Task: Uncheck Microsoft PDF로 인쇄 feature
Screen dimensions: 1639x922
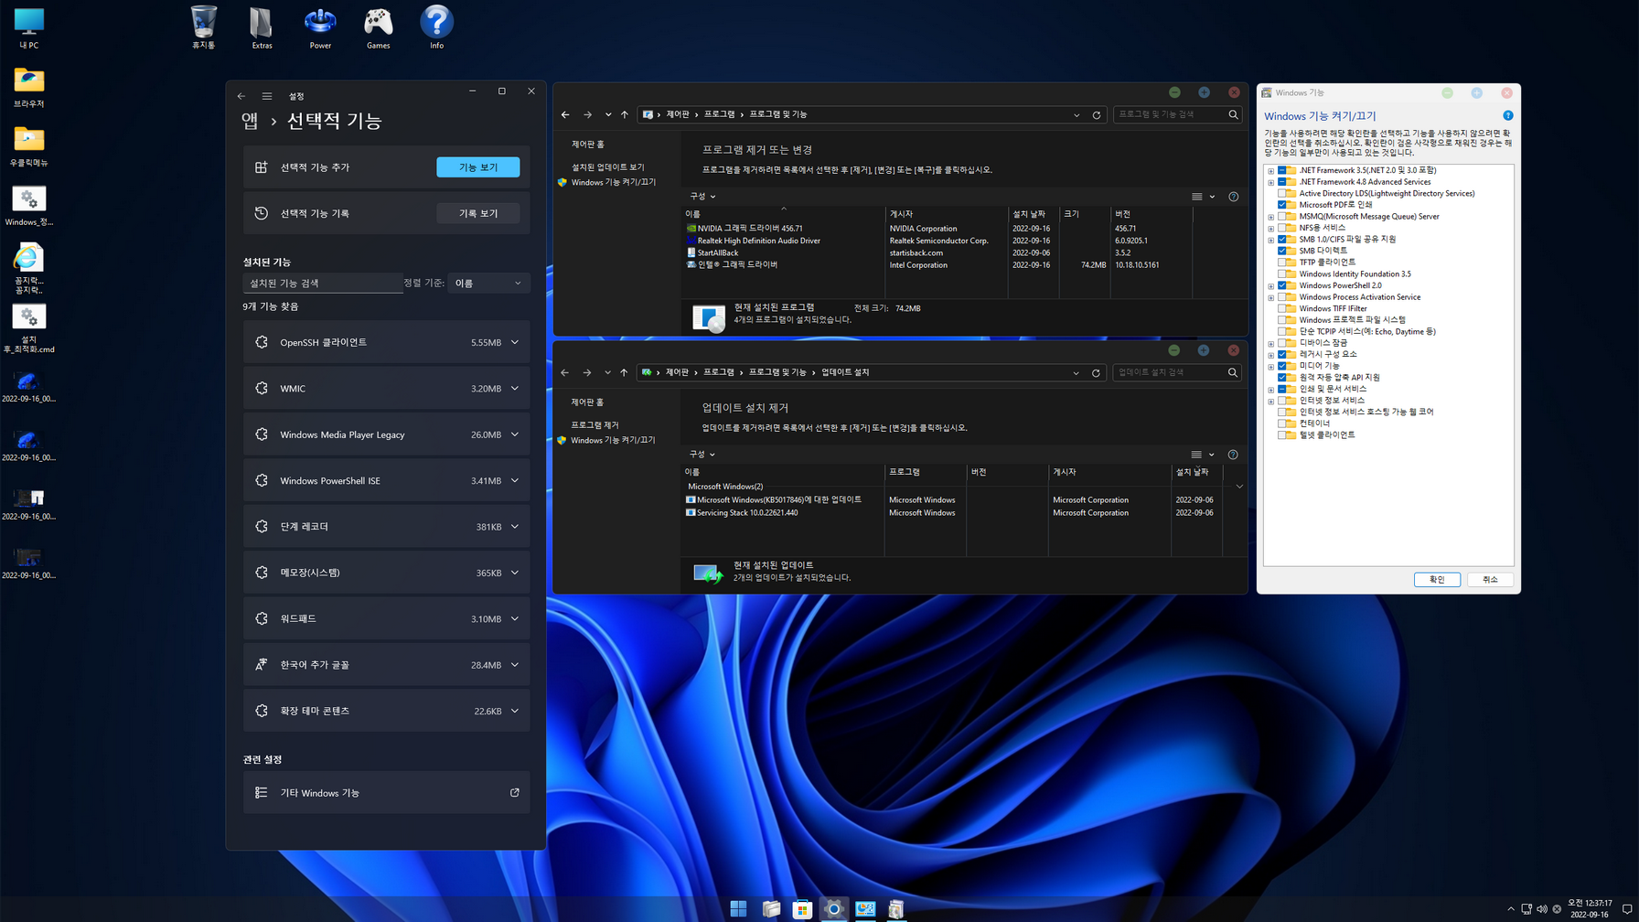Action: point(1282,205)
